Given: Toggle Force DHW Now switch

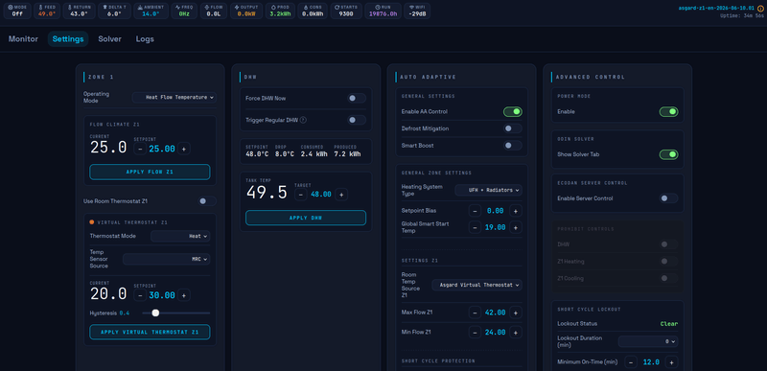Looking at the screenshot, I should pyautogui.click(x=357, y=98).
